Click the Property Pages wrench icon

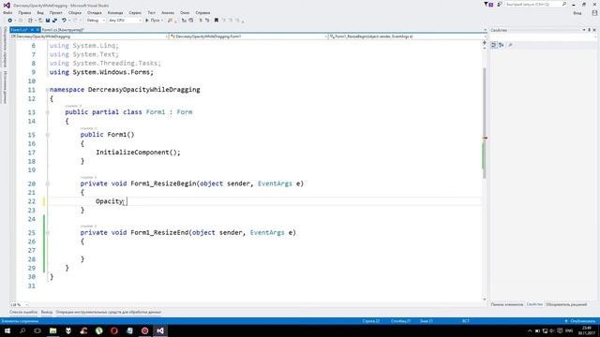pos(510,45)
